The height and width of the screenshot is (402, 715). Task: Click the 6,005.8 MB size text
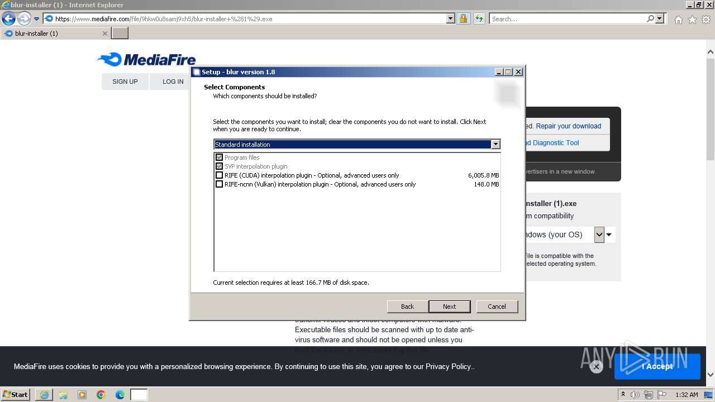click(483, 175)
